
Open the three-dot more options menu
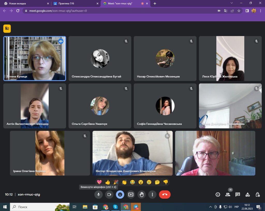tap(152, 195)
